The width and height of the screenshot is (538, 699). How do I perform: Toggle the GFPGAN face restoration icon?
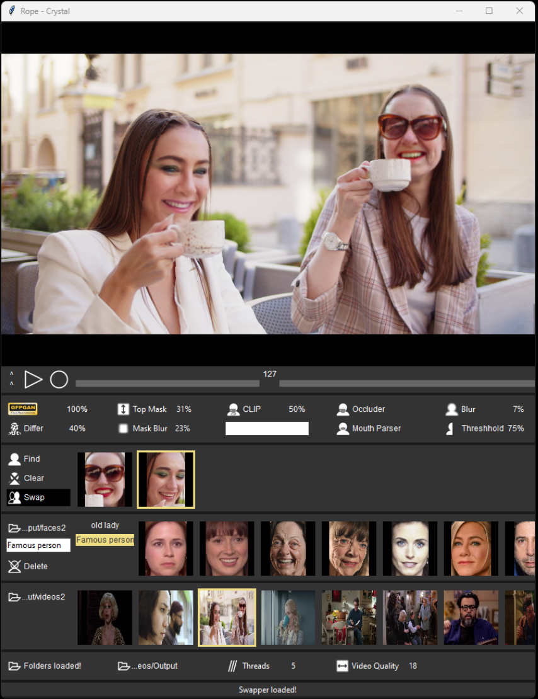23,409
